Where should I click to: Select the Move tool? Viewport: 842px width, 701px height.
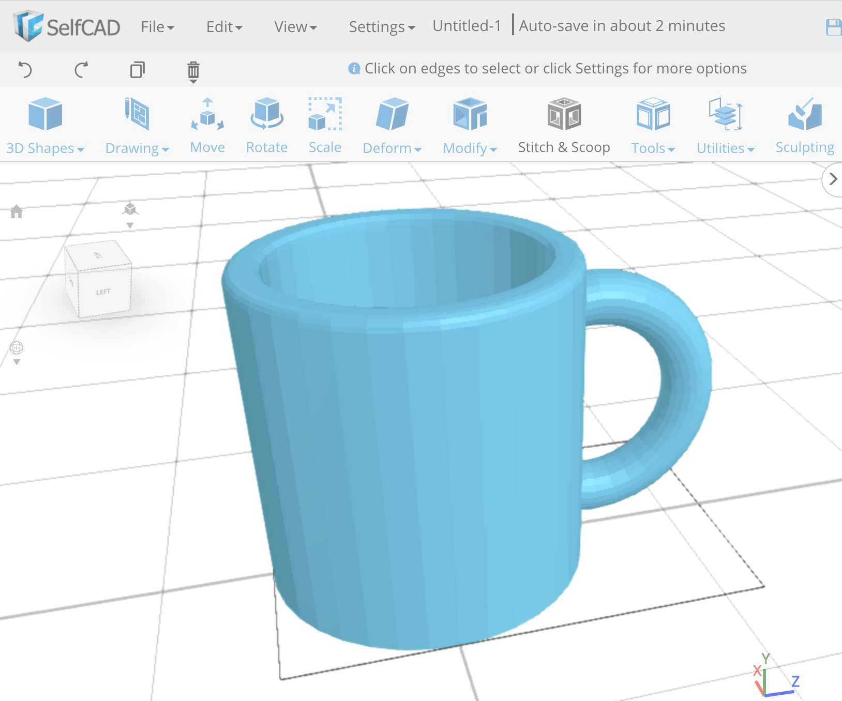click(x=207, y=124)
